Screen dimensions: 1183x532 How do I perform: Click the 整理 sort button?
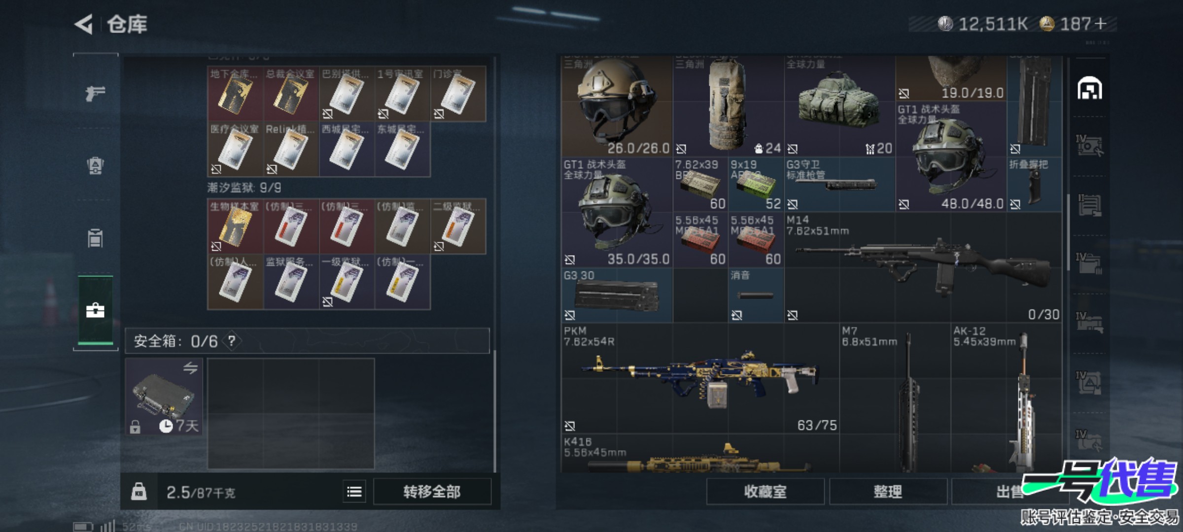(888, 492)
